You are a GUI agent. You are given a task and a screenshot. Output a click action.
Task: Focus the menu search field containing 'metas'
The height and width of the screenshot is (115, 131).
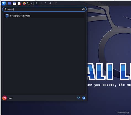tap(44, 9)
